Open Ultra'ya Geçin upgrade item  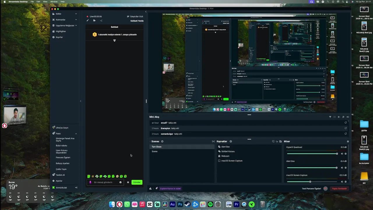pos(60,128)
